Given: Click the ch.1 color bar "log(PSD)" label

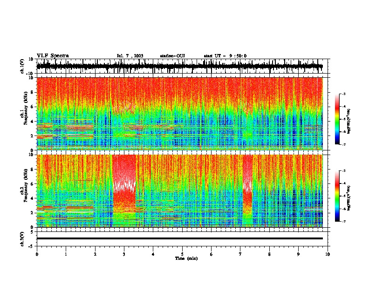Looking at the screenshot, I should tap(349, 121).
